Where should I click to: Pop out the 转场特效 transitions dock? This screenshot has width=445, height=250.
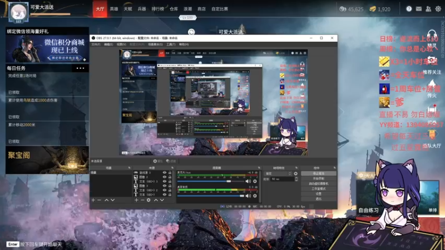pyautogui.click(x=296, y=168)
